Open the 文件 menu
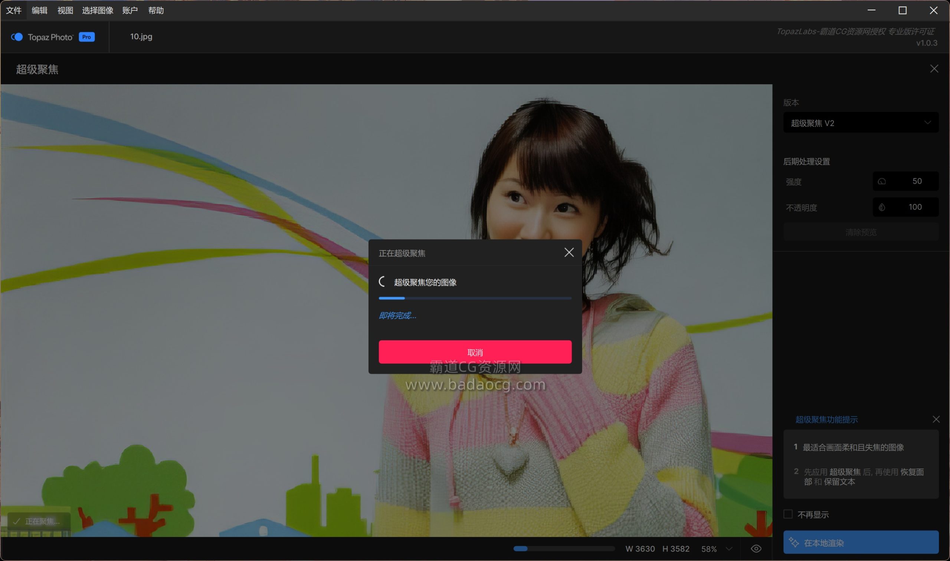The image size is (950, 561). click(x=14, y=11)
